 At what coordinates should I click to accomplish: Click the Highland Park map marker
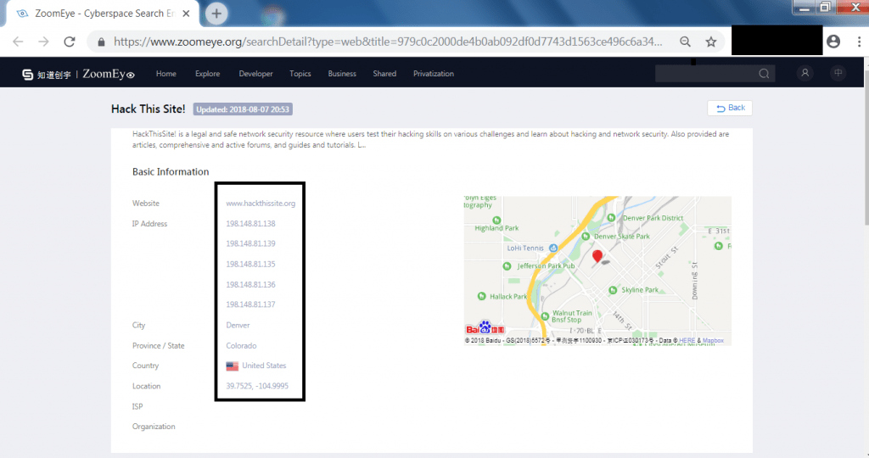(x=496, y=221)
